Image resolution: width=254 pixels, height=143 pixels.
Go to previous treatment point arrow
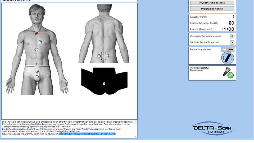[x=232, y=36]
